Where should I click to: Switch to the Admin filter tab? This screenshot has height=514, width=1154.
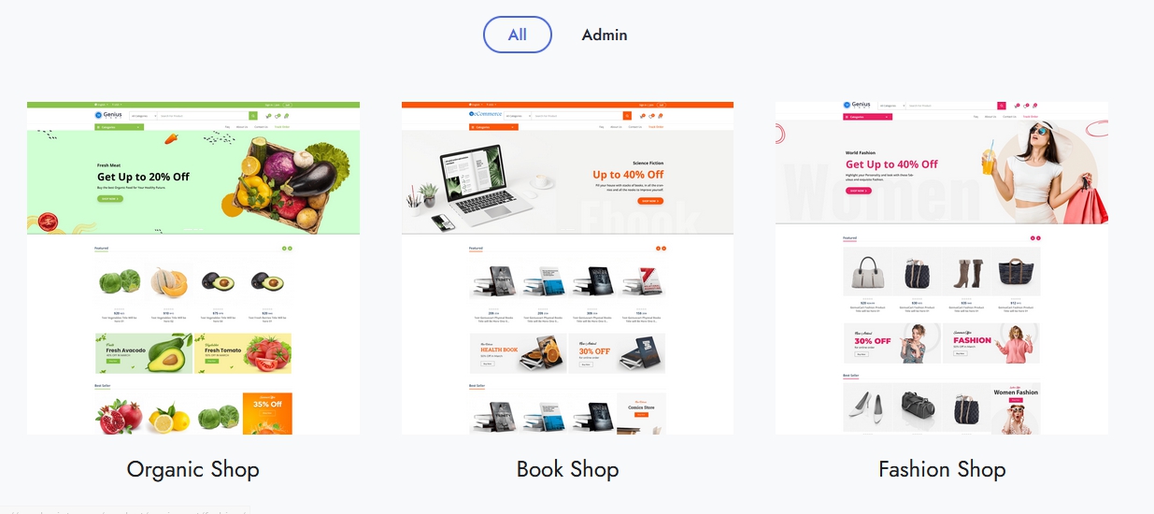605,35
